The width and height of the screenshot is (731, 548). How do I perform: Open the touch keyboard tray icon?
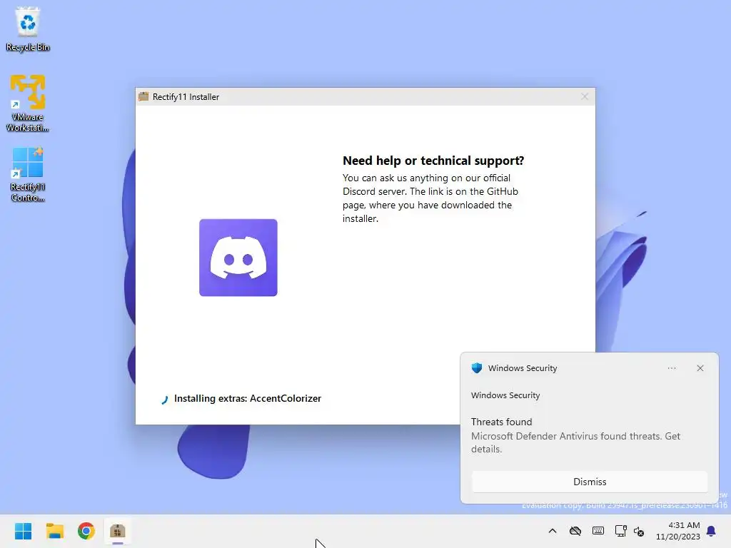tap(598, 531)
